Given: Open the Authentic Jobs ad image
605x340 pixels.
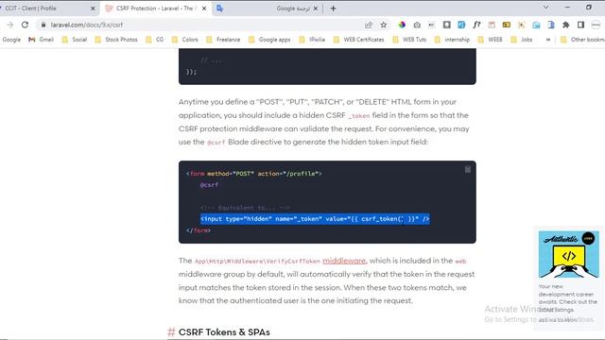Looking at the screenshot, I should click(x=569, y=254).
